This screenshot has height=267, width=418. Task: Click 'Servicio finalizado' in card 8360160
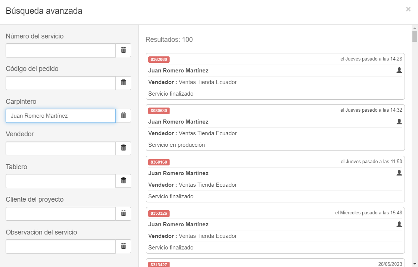coord(171,196)
